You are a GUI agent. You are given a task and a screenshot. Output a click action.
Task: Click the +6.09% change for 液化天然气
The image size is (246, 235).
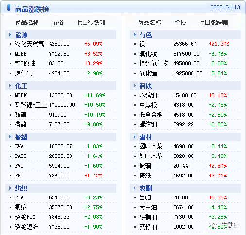tap(93, 44)
